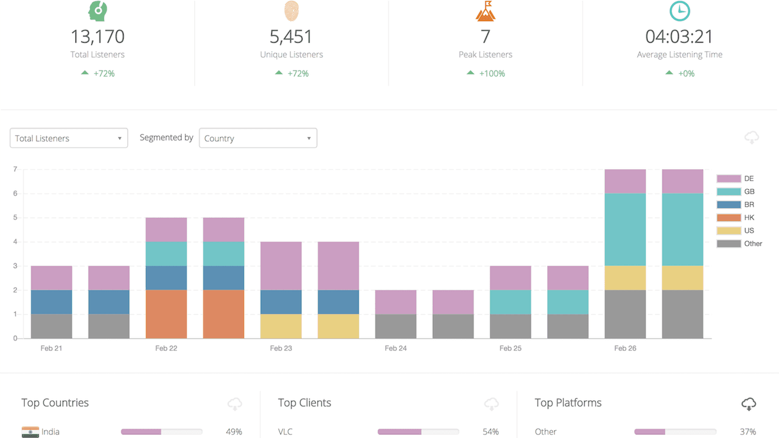Toggle DE series in chart legend
Screen dimensions: 779x438
click(739, 179)
